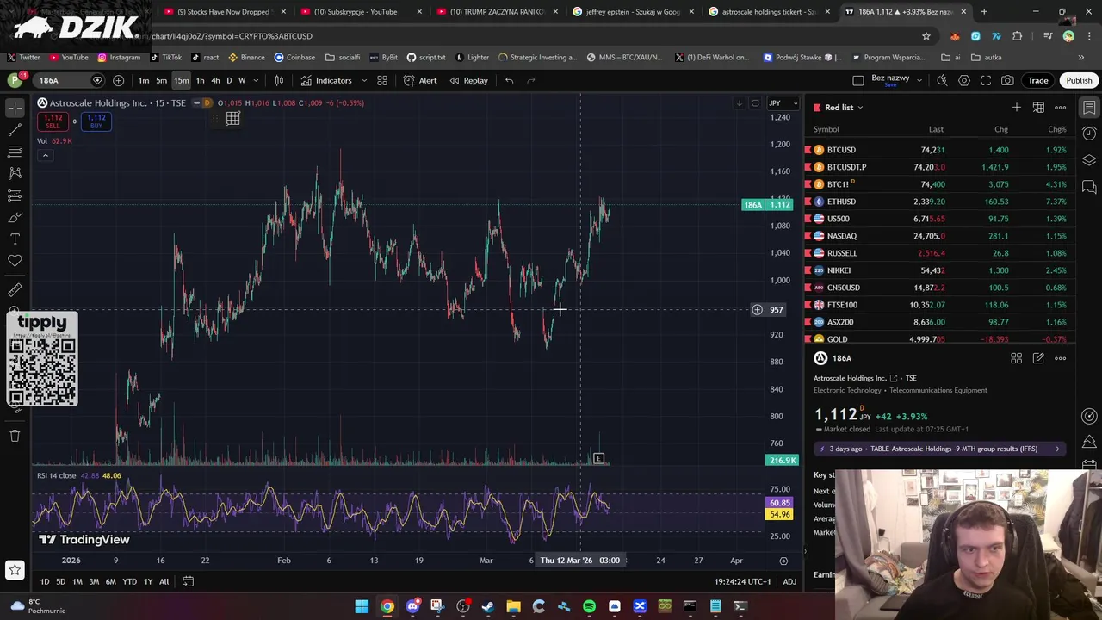This screenshot has width=1102, height=620.
Task: Select the 5m timeframe
Action: click(161, 80)
